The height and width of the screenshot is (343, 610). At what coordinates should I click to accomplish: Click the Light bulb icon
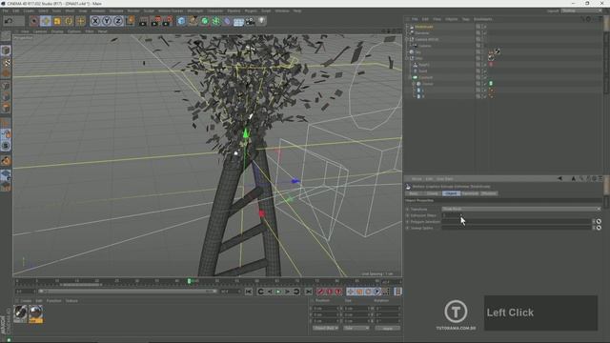point(262,21)
